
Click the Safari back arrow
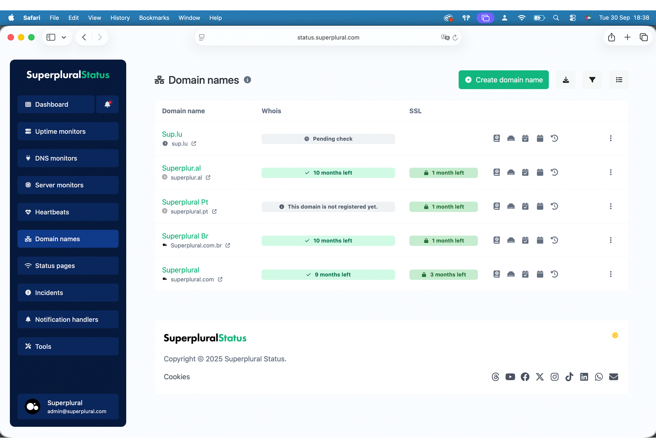click(84, 38)
